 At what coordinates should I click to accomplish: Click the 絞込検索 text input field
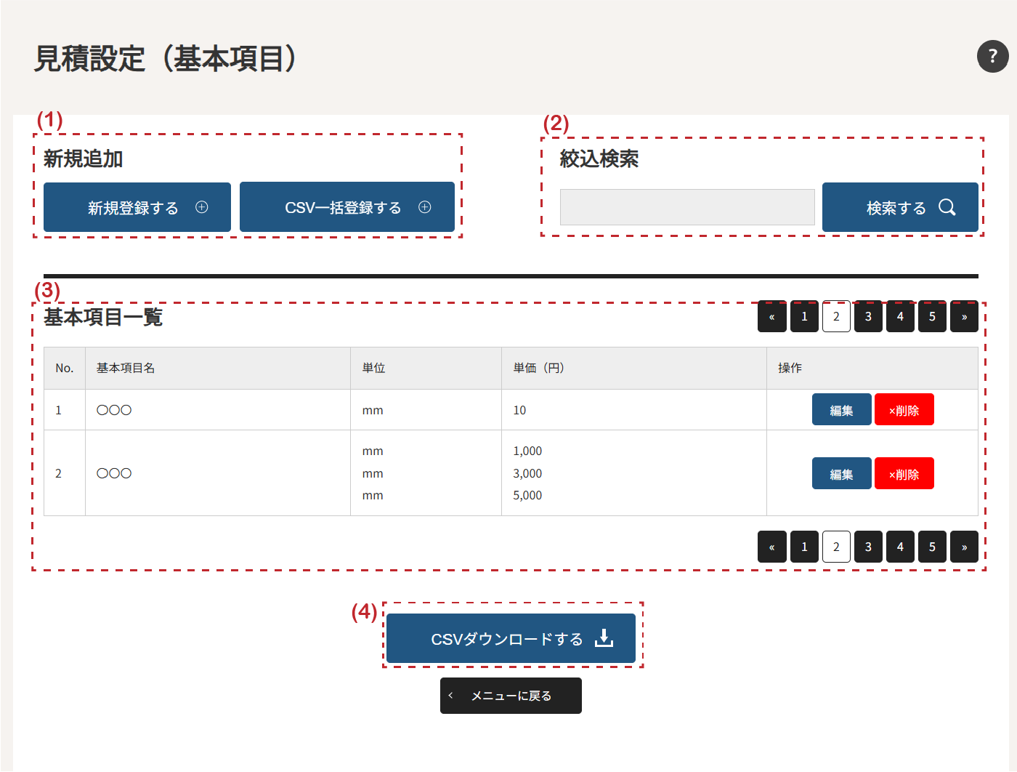686,208
